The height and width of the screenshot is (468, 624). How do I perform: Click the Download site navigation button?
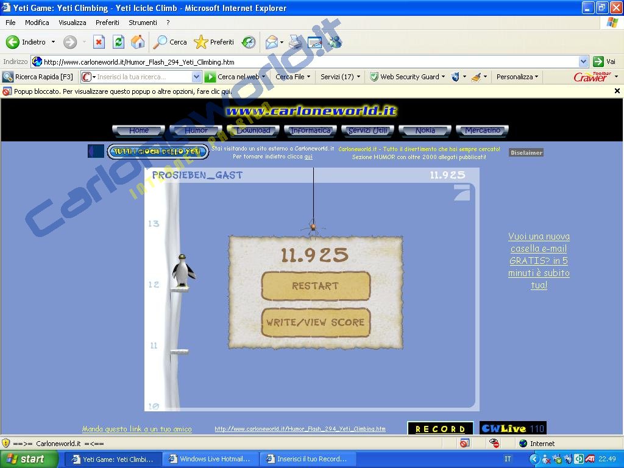click(x=253, y=130)
